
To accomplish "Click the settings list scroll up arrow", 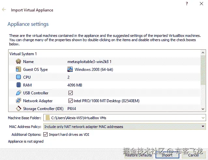I will point(203,53).
